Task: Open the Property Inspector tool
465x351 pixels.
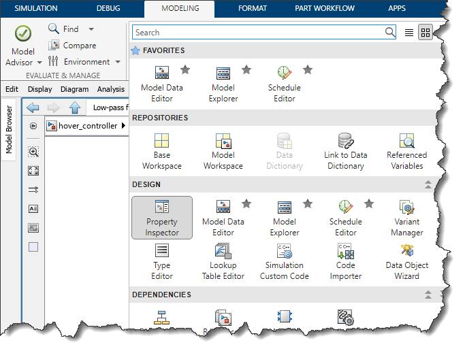Action: 162,218
